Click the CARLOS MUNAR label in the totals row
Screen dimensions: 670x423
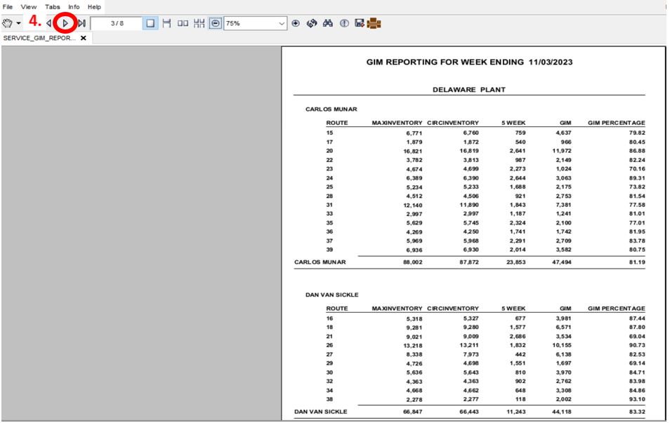coord(320,262)
